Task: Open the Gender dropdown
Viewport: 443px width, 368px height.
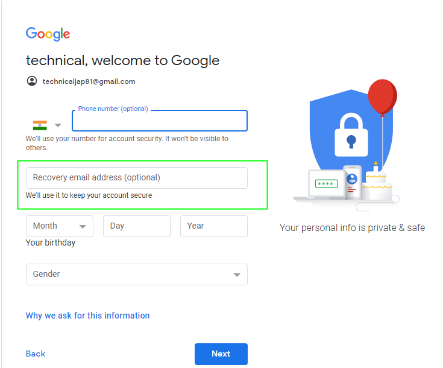Action: click(x=137, y=274)
